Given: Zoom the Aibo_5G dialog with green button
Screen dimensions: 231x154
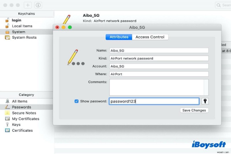Looking at the screenshot, I should (70, 27).
